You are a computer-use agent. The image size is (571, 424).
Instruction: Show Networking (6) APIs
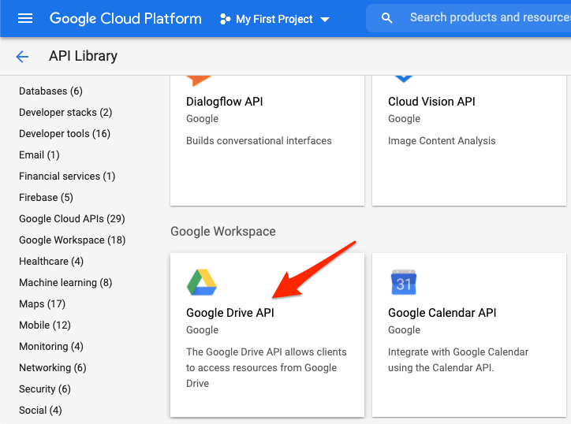click(x=52, y=368)
